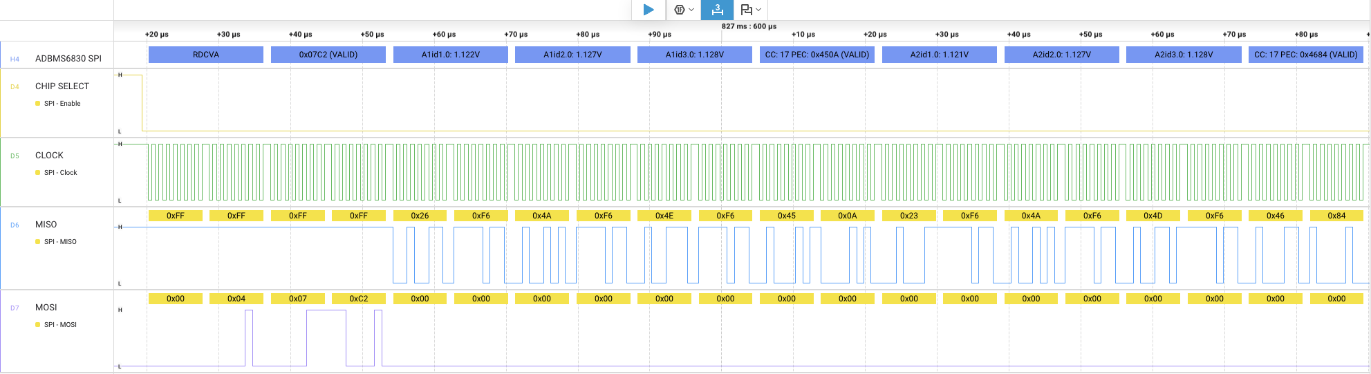Image resolution: width=1371 pixels, height=374 pixels.
Task: Select the D5 channel identifier
Action: coord(15,156)
